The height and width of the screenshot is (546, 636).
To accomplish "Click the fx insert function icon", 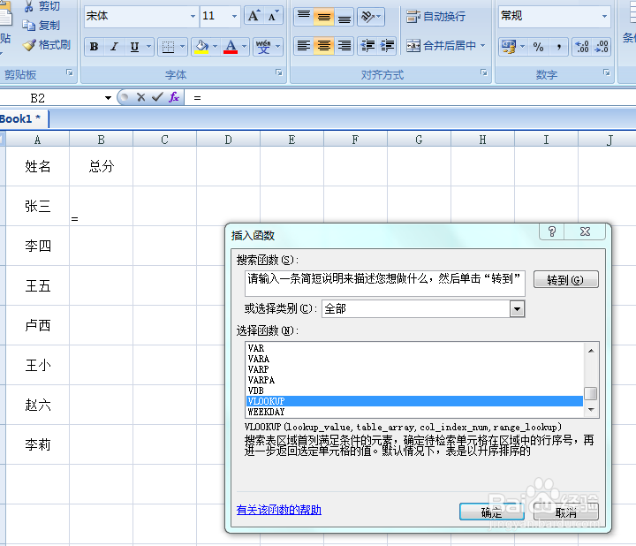I will click(x=174, y=97).
